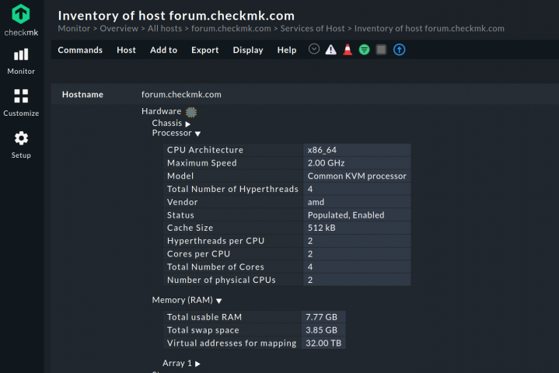Open the Setup gear menu

21,145
